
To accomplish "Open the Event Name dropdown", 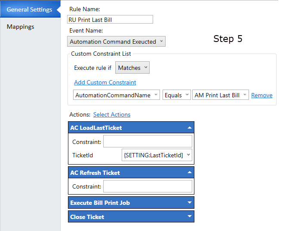I will click(116, 42).
